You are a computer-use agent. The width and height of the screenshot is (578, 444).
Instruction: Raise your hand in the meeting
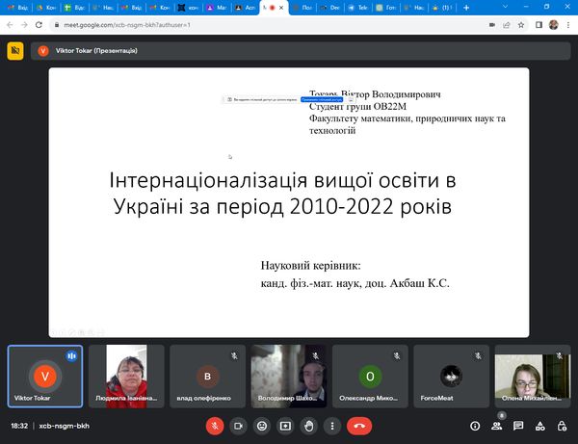pos(309,425)
